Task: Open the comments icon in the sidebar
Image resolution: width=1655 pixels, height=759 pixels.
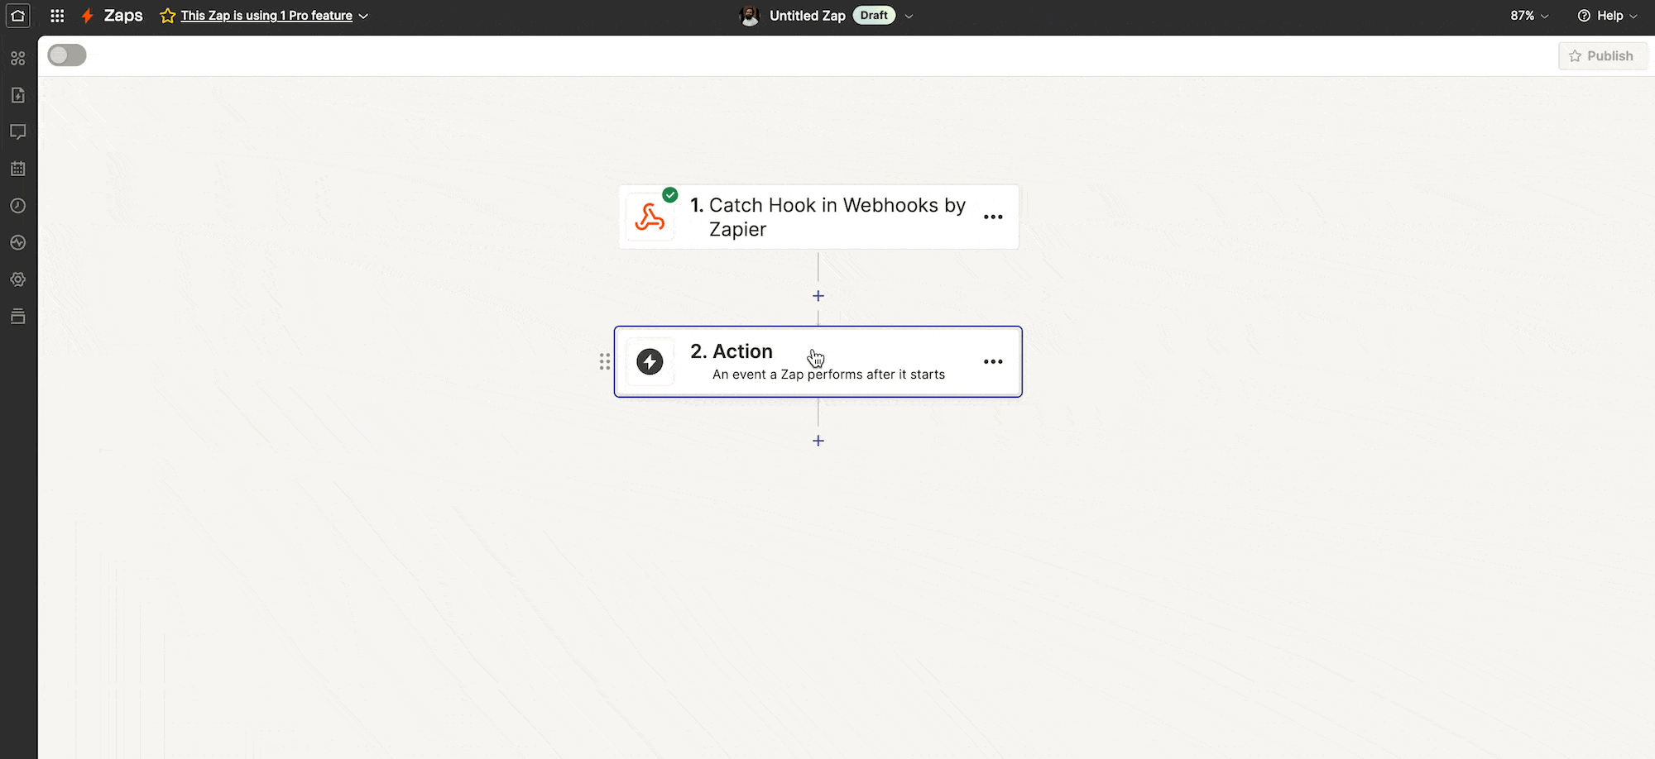Action: tap(17, 132)
